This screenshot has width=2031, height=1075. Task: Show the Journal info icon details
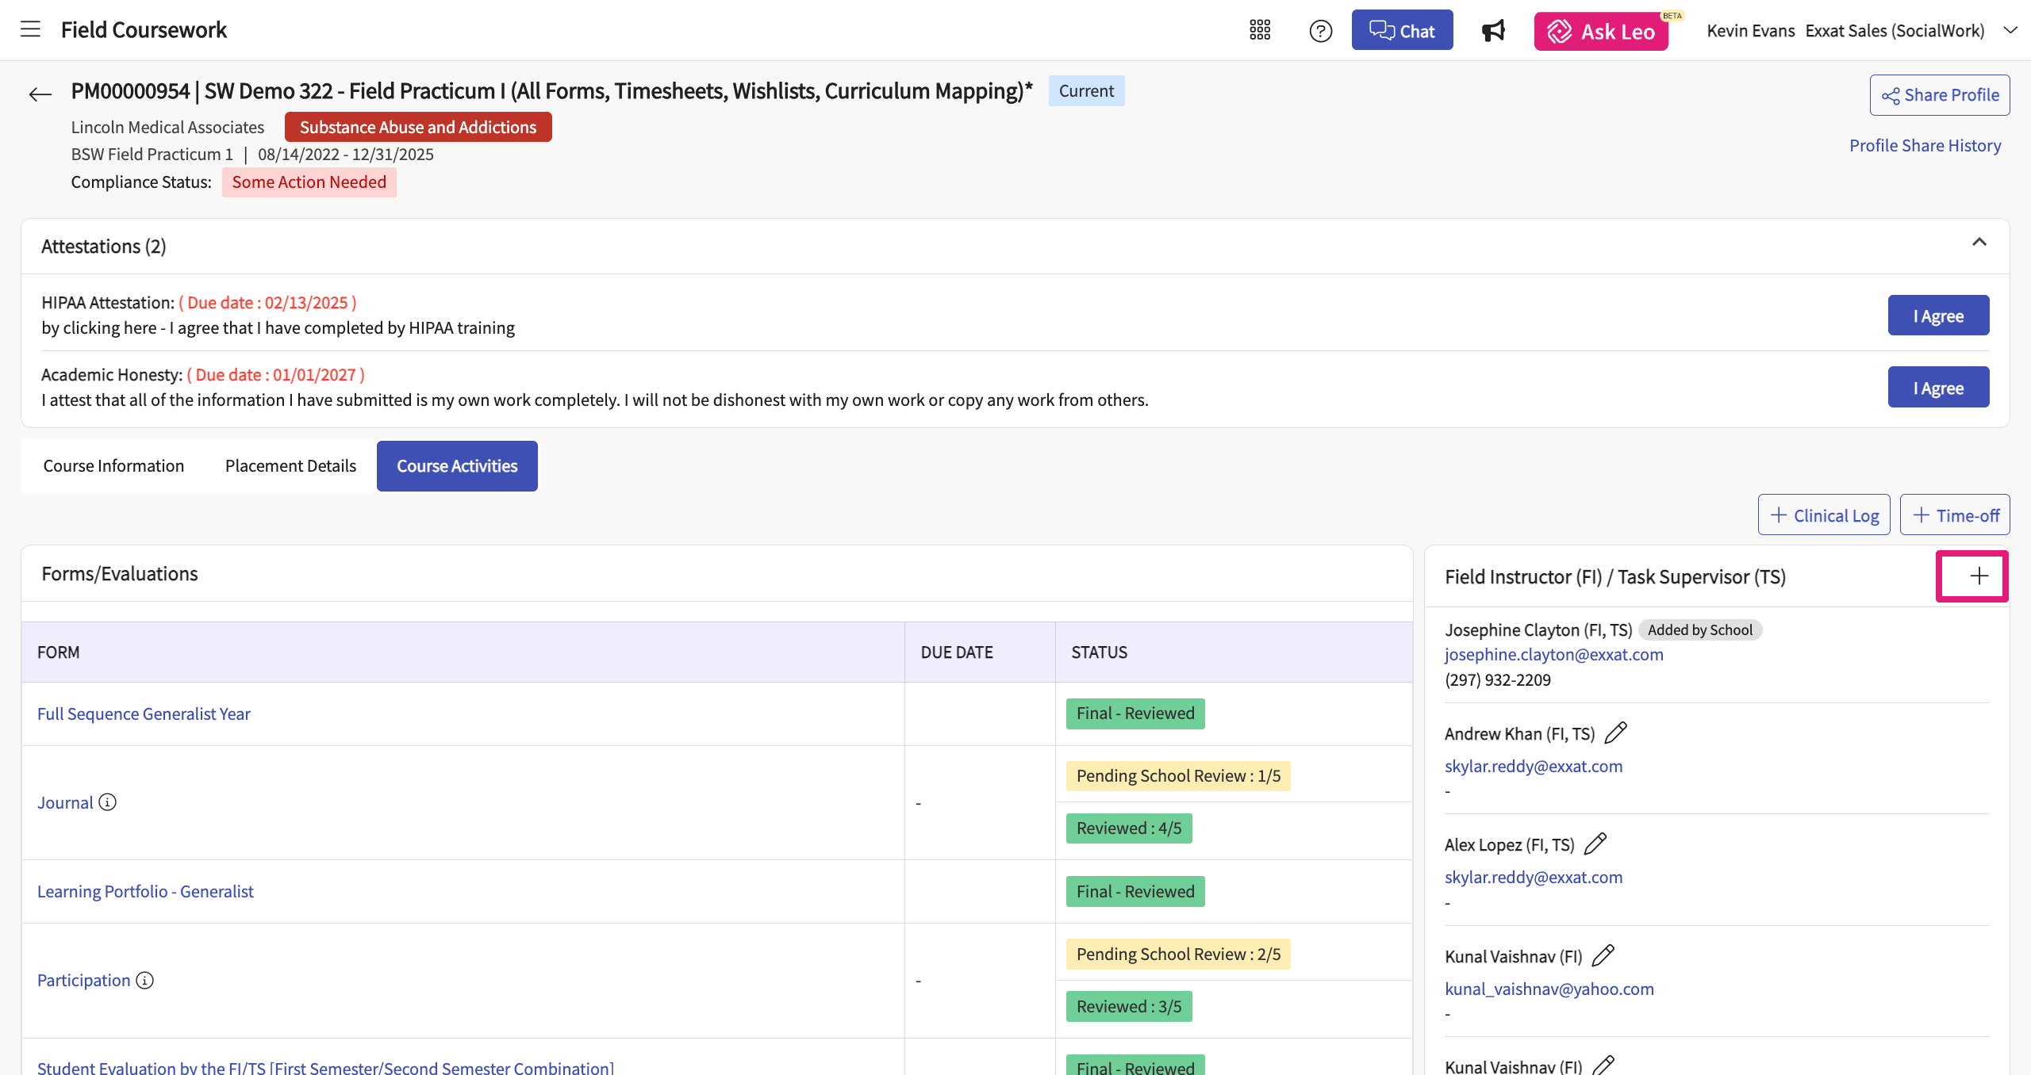(108, 802)
